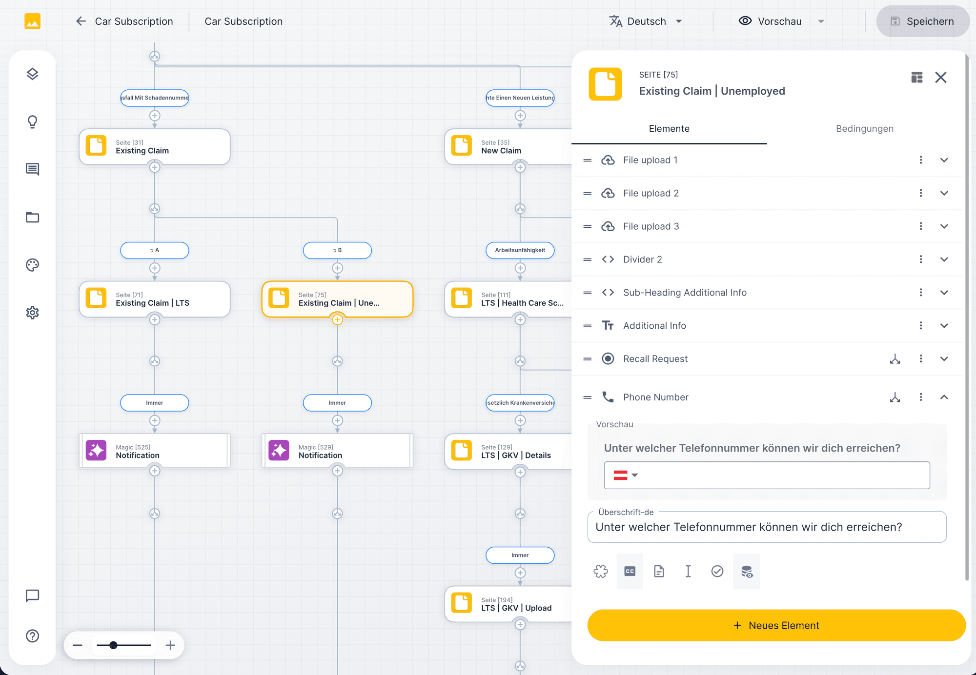Open Phone Number three-dot menu
The height and width of the screenshot is (675, 976).
[921, 397]
